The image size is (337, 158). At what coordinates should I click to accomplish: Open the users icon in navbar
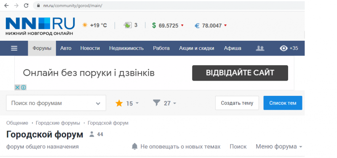point(260,48)
